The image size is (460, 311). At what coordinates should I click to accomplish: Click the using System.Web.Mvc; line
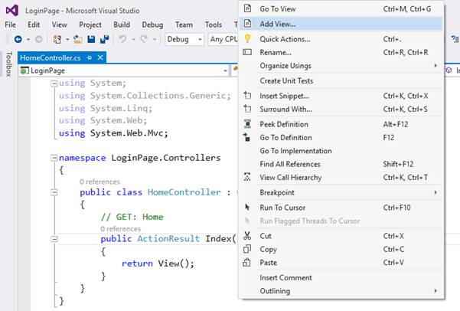pos(113,133)
